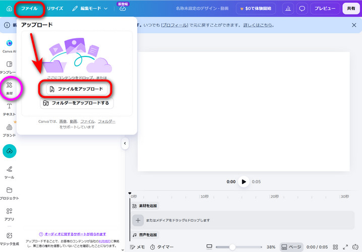This screenshot has height=252, width=362.
Task: Open the ファイル supported formats link
Action: [x=87, y=121]
